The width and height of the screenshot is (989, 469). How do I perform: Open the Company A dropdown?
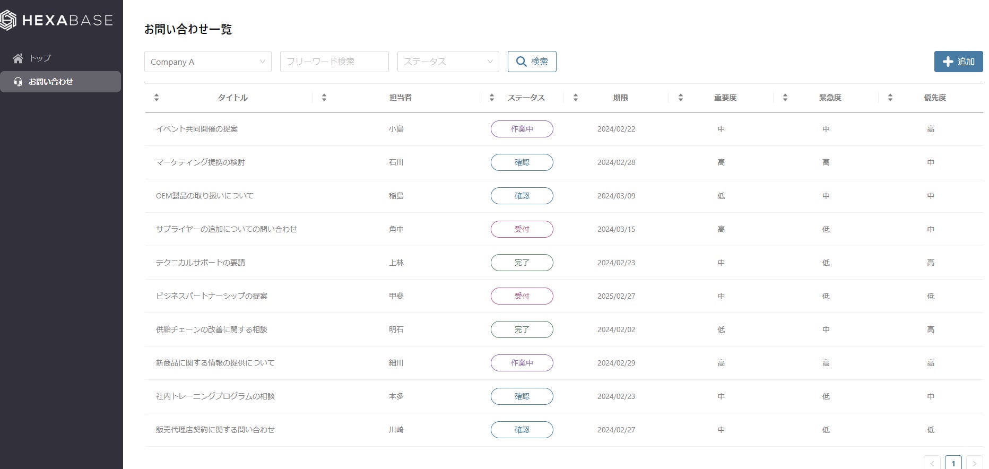pos(207,62)
